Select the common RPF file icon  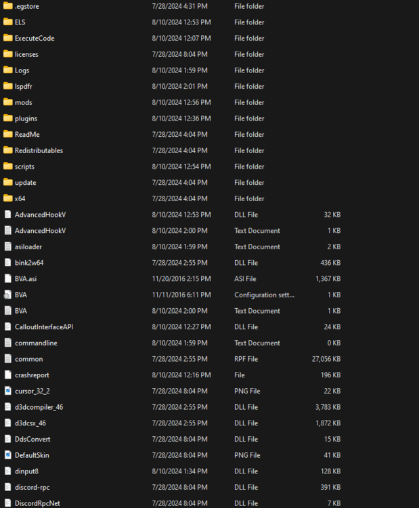tap(7, 359)
